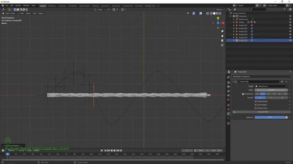Open the Scene properties tab

tap(228, 95)
